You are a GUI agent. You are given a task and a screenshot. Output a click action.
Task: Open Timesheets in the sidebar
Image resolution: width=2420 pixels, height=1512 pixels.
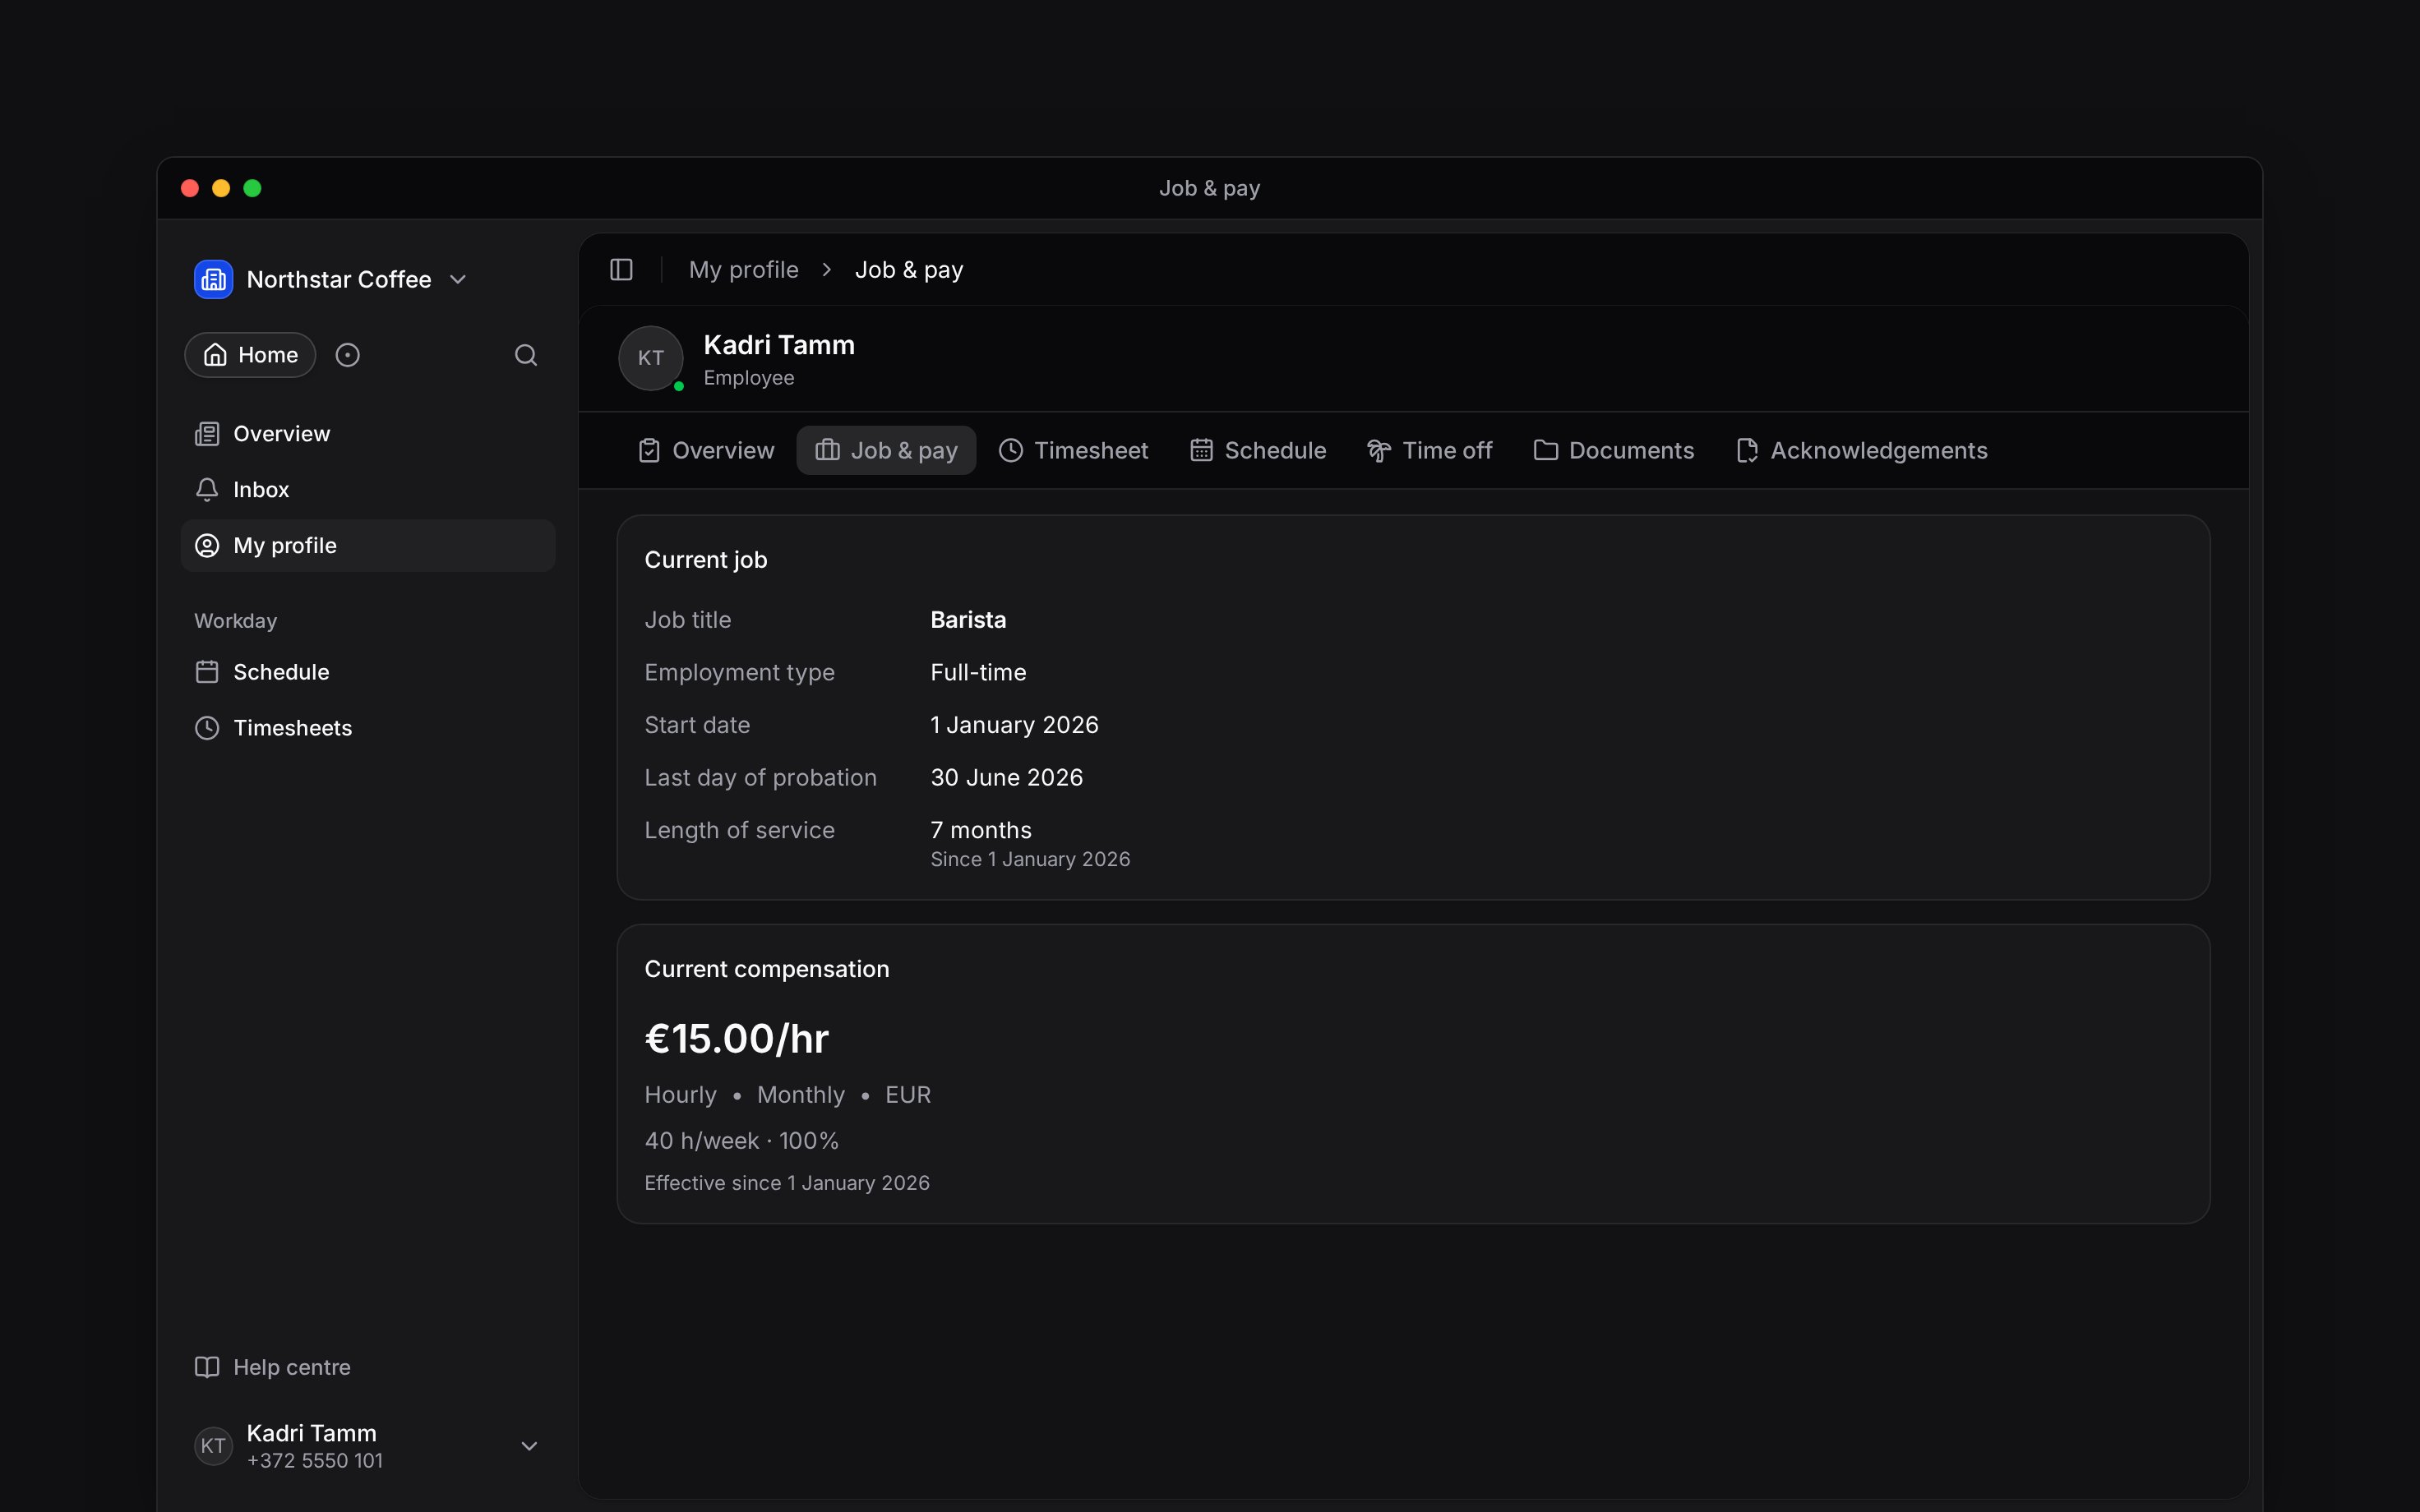point(368,728)
